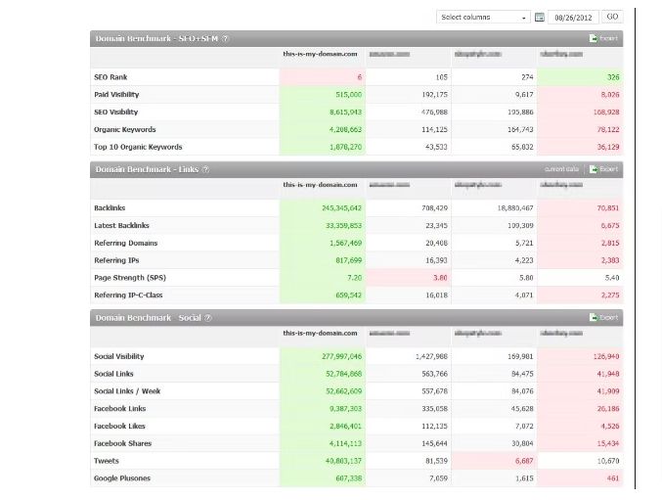Select Latest Backlinks value 33,359,853
The height and width of the screenshot is (500, 662).
tap(343, 225)
